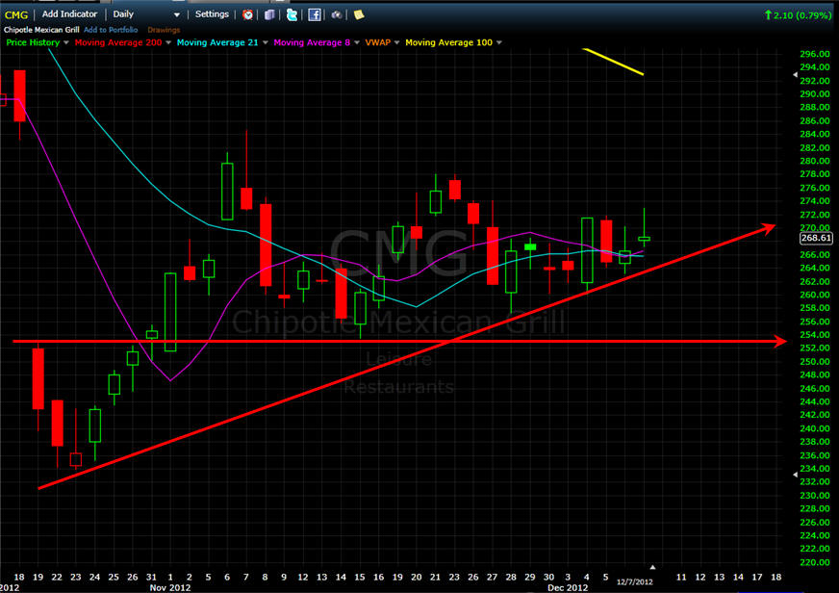The image size is (839, 593).
Task: Click the camera snapshot icon
Action: (x=336, y=14)
